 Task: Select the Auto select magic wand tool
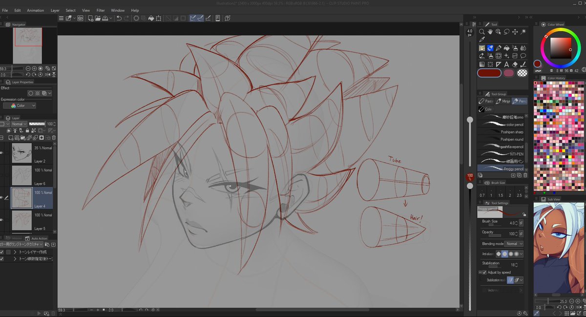click(x=523, y=31)
